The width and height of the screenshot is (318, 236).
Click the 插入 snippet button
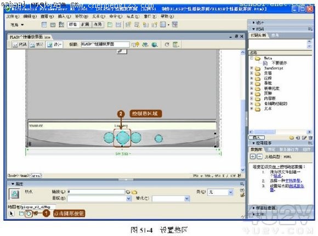click(257, 137)
